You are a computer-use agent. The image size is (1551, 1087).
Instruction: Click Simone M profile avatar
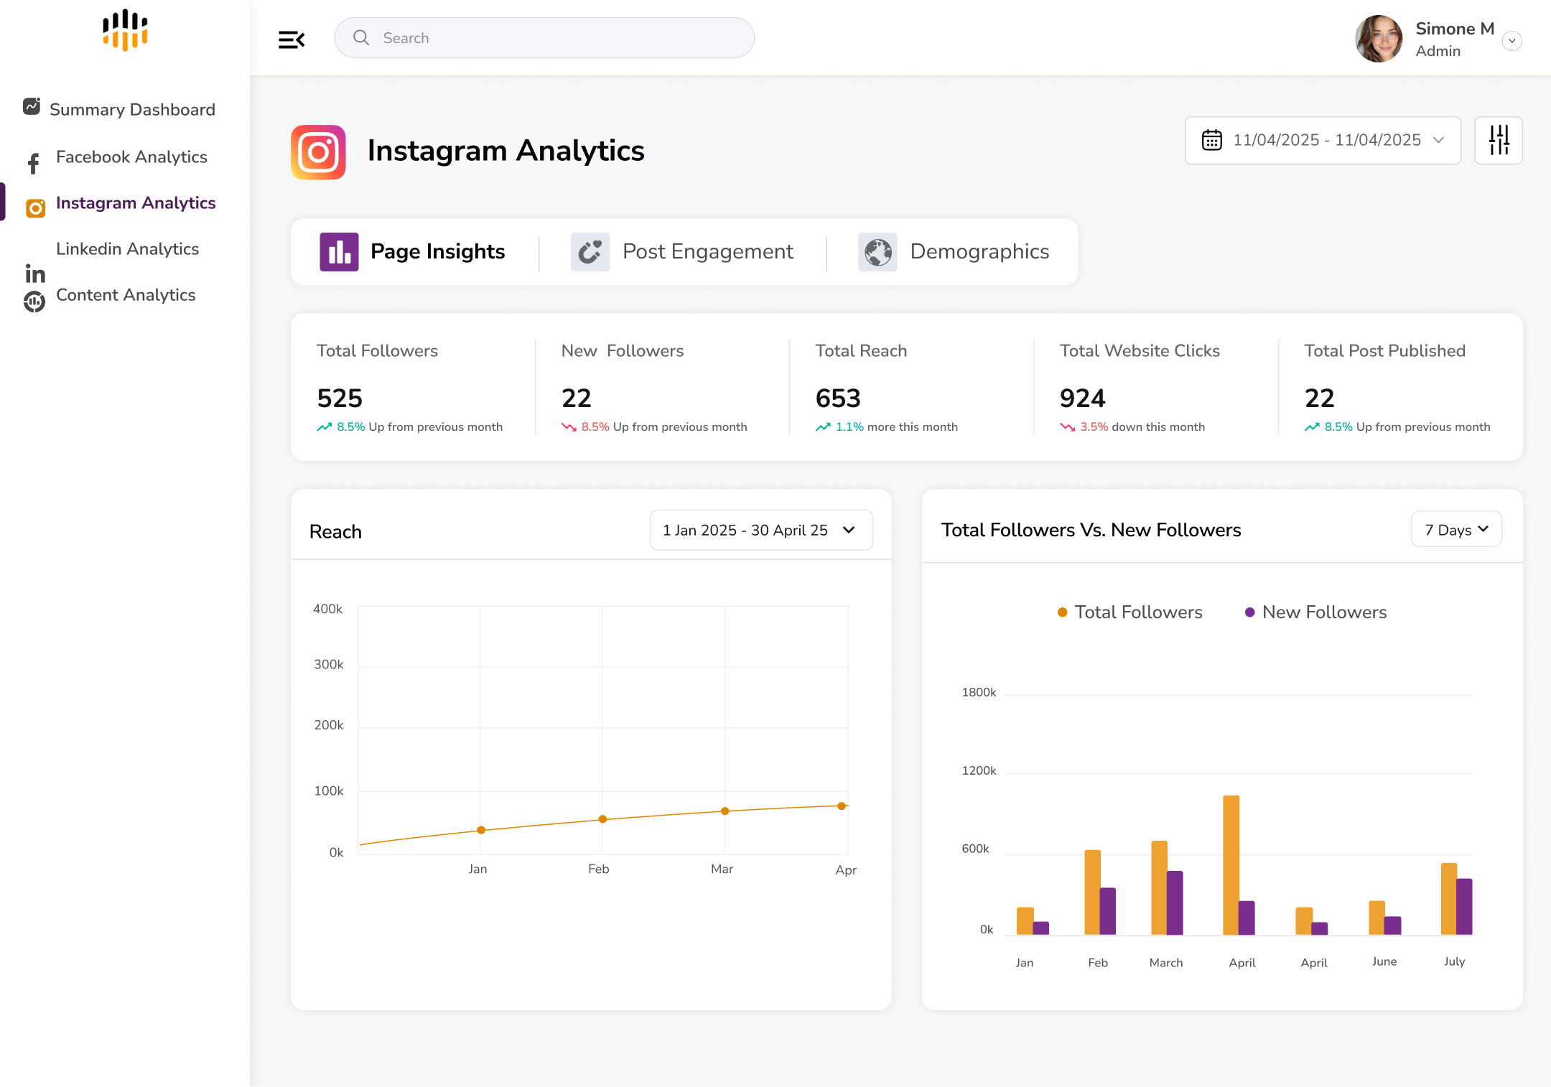tap(1379, 39)
